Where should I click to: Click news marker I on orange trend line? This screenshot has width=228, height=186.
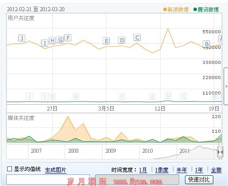pos(45,43)
